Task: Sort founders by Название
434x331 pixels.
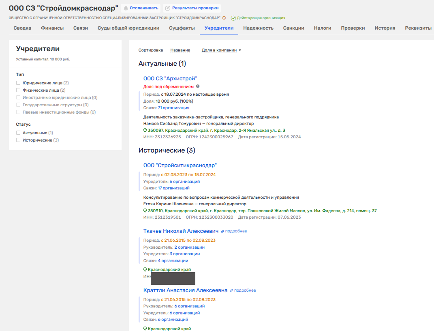Action: pyautogui.click(x=180, y=50)
